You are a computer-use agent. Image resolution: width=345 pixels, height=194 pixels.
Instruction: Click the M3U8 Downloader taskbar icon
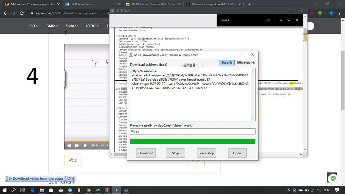[116, 190]
